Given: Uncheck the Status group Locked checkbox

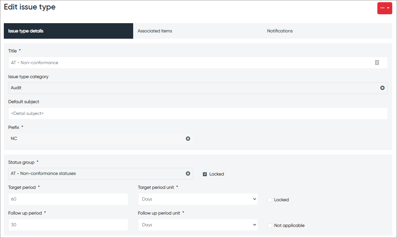Looking at the screenshot, I should point(205,174).
